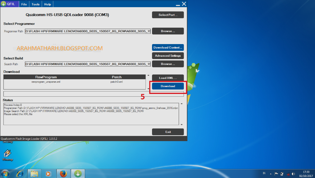Click the minus button at top of Status box
Image resolution: width=315 pixels, height=178 pixels.
(181, 104)
